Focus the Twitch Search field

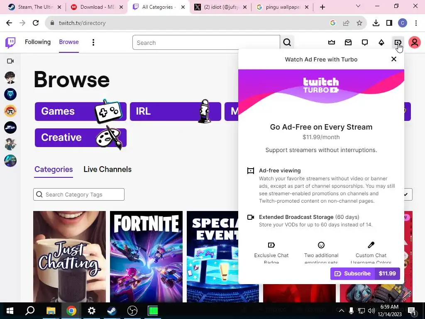coord(206,43)
